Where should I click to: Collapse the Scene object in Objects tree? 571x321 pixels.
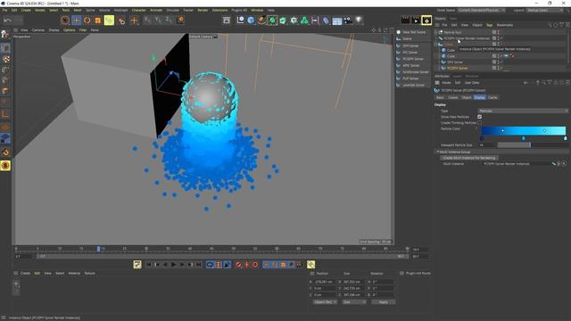coord(436,45)
